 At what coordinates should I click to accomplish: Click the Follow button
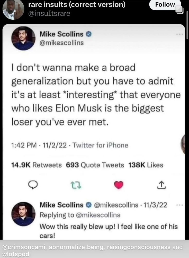click(165, 4)
